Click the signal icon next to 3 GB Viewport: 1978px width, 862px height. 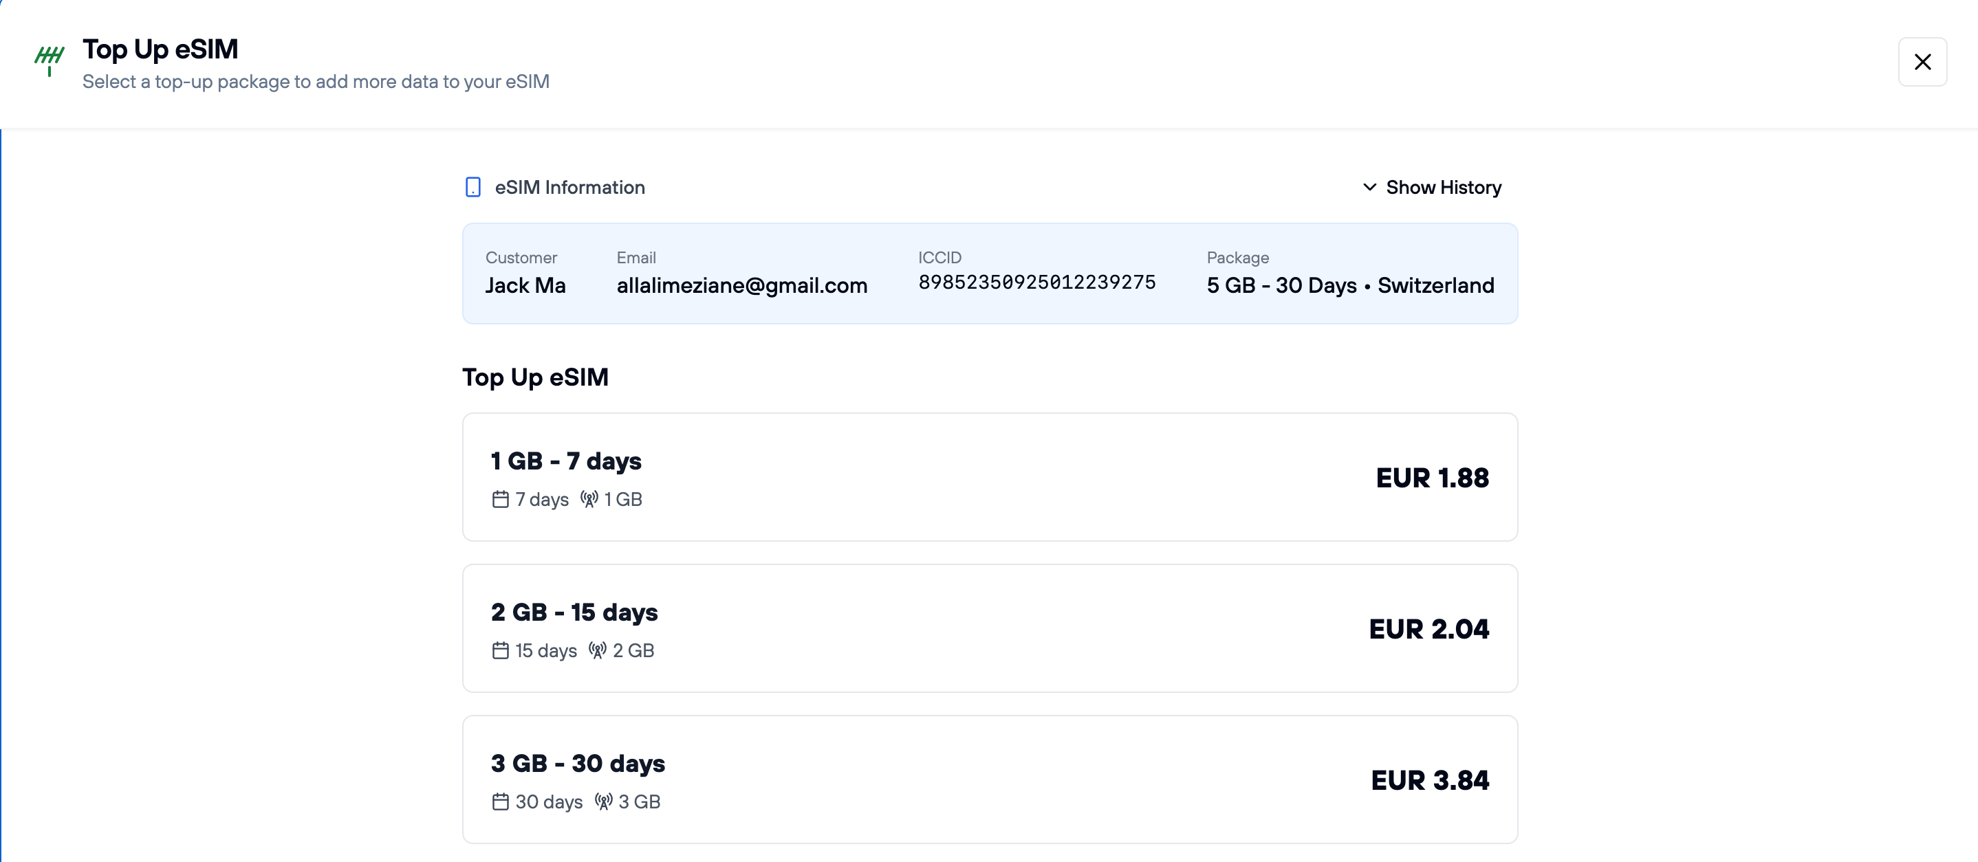pos(604,802)
